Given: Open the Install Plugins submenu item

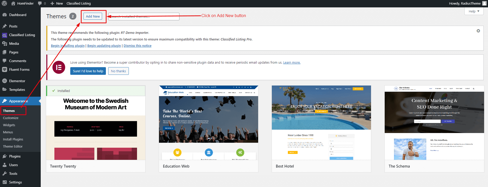Looking at the screenshot, I should coord(13,139).
